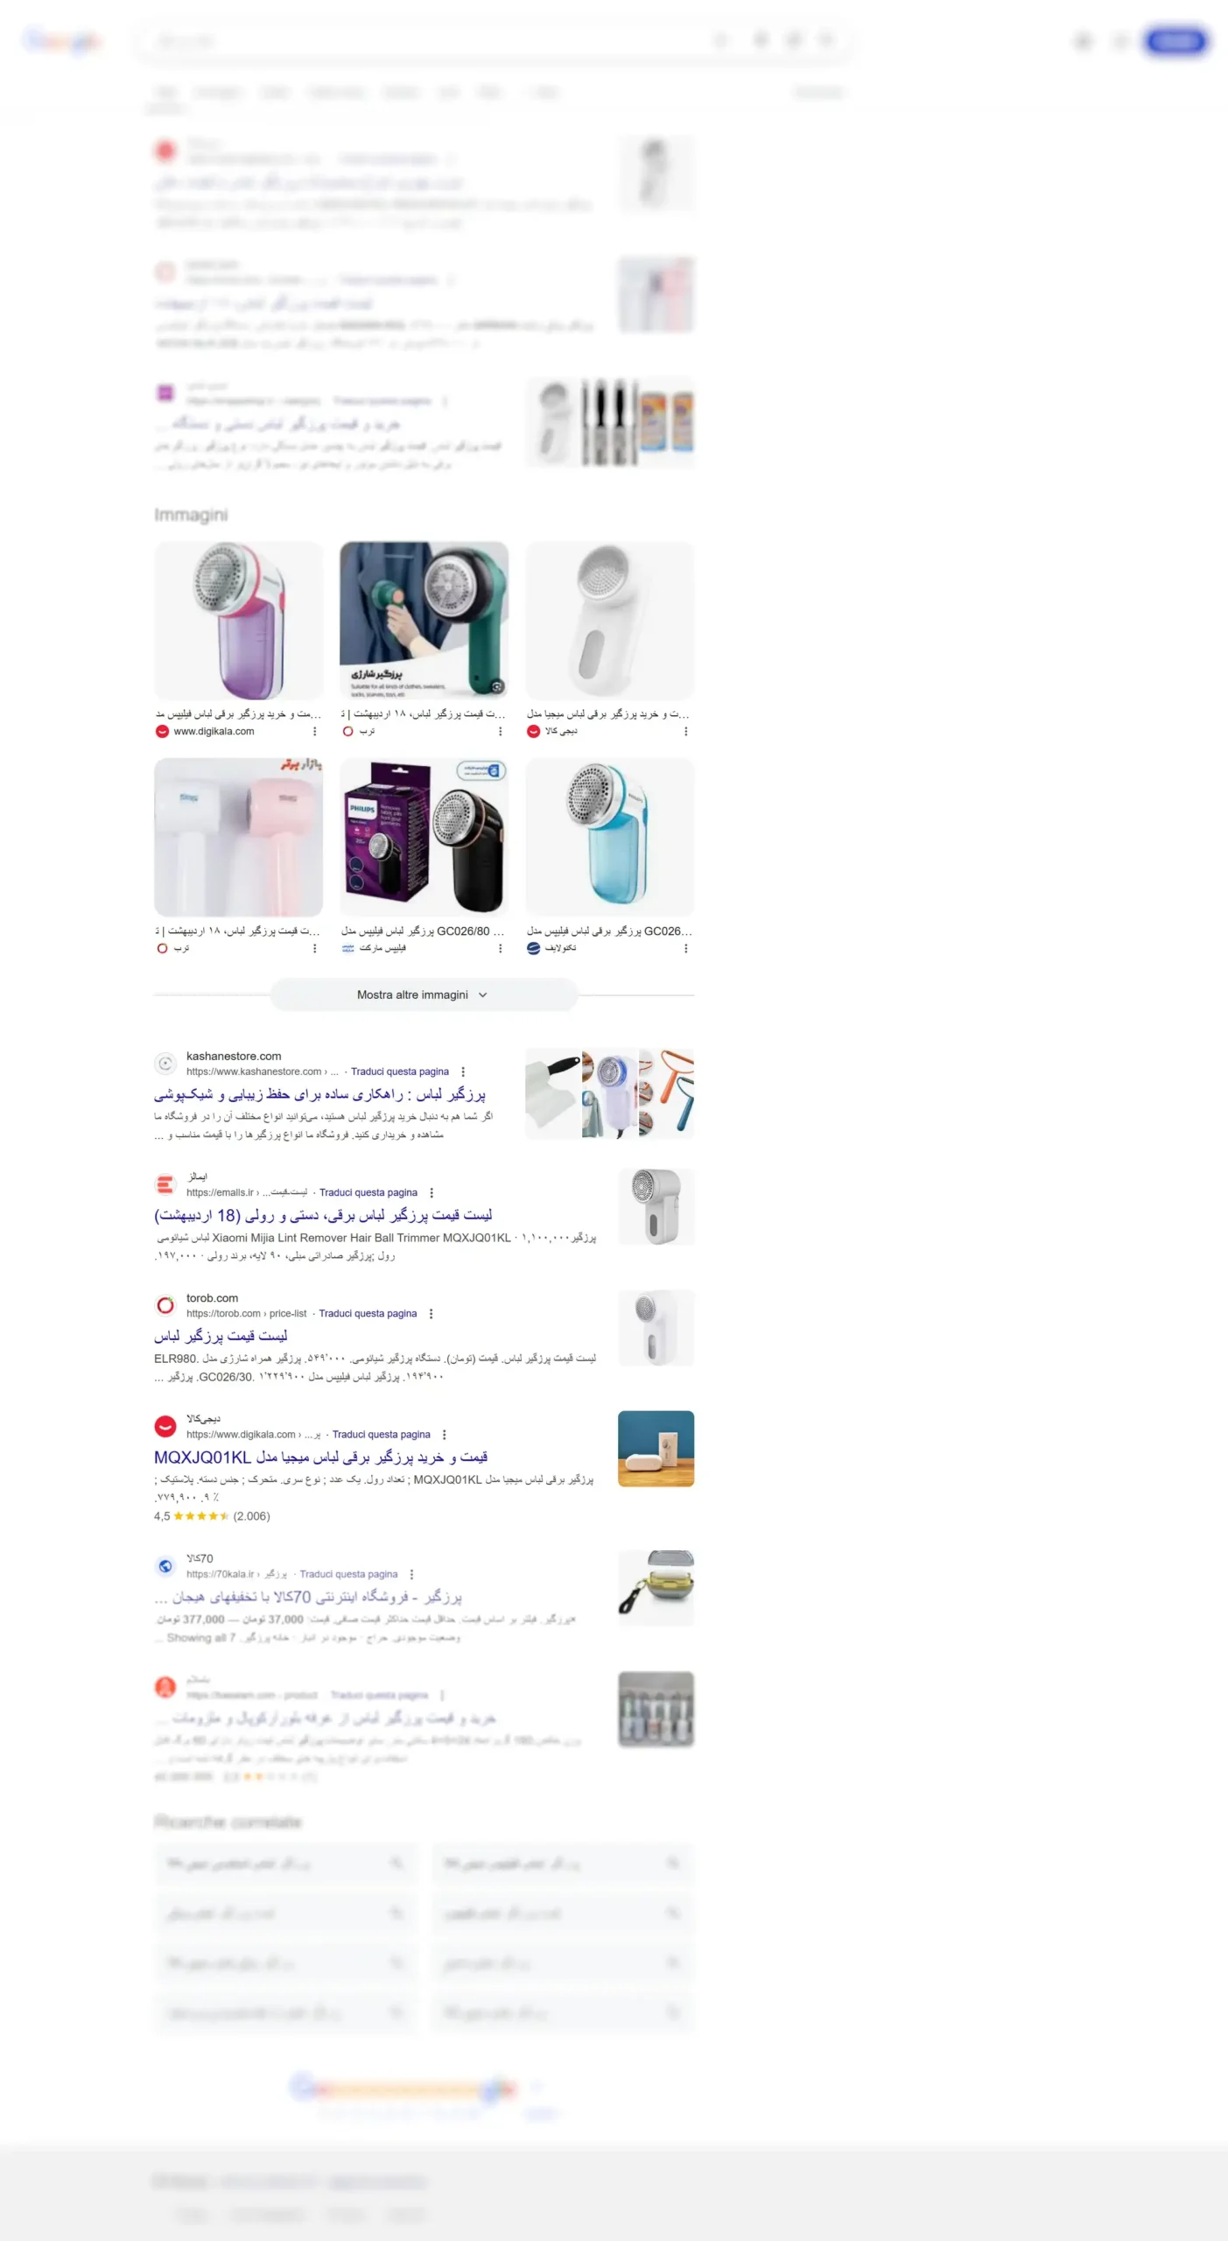The width and height of the screenshot is (1228, 2241).
Task: Click the digikala result product thumbnail
Action: click(656, 1449)
